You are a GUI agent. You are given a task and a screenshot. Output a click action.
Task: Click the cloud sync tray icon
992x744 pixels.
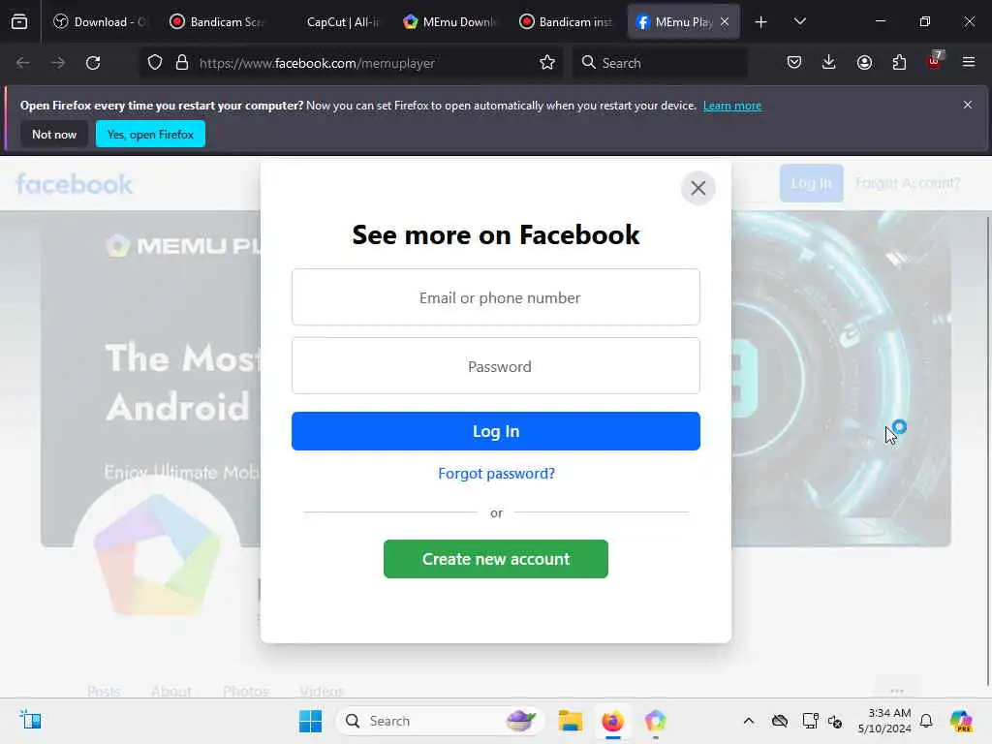point(780,721)
